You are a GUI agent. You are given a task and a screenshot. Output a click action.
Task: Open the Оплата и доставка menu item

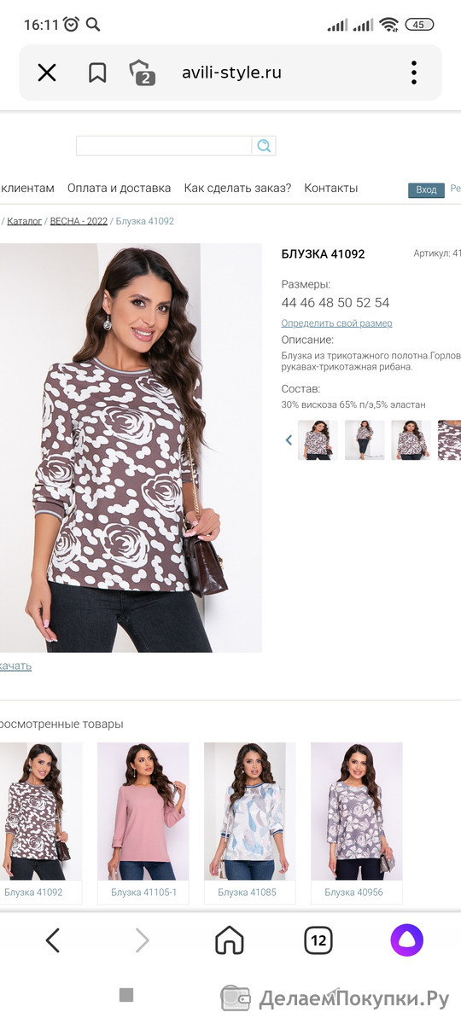pos(119,188)
